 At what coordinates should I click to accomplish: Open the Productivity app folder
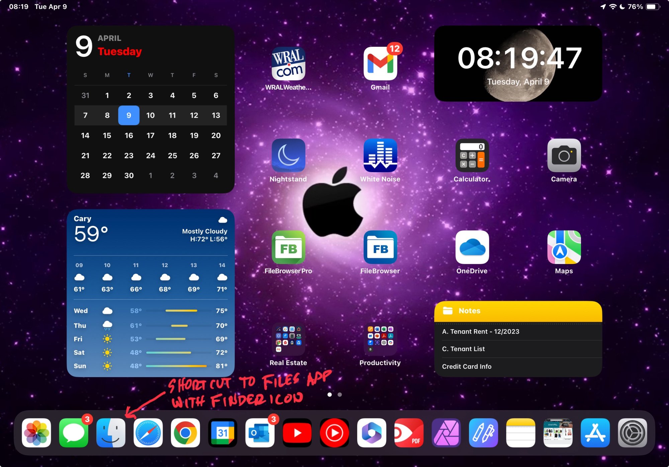click(380, 339)
